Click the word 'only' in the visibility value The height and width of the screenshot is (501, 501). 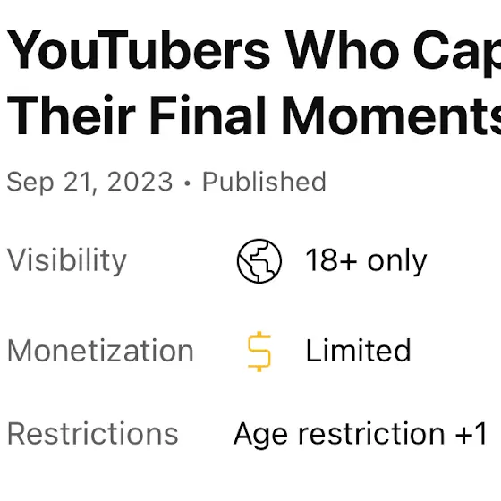pyautogui.click(x=397, y=262)
